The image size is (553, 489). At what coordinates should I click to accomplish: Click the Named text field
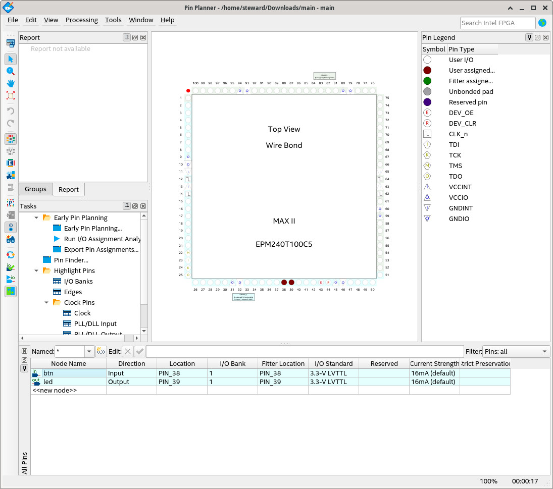click(70, 351)
